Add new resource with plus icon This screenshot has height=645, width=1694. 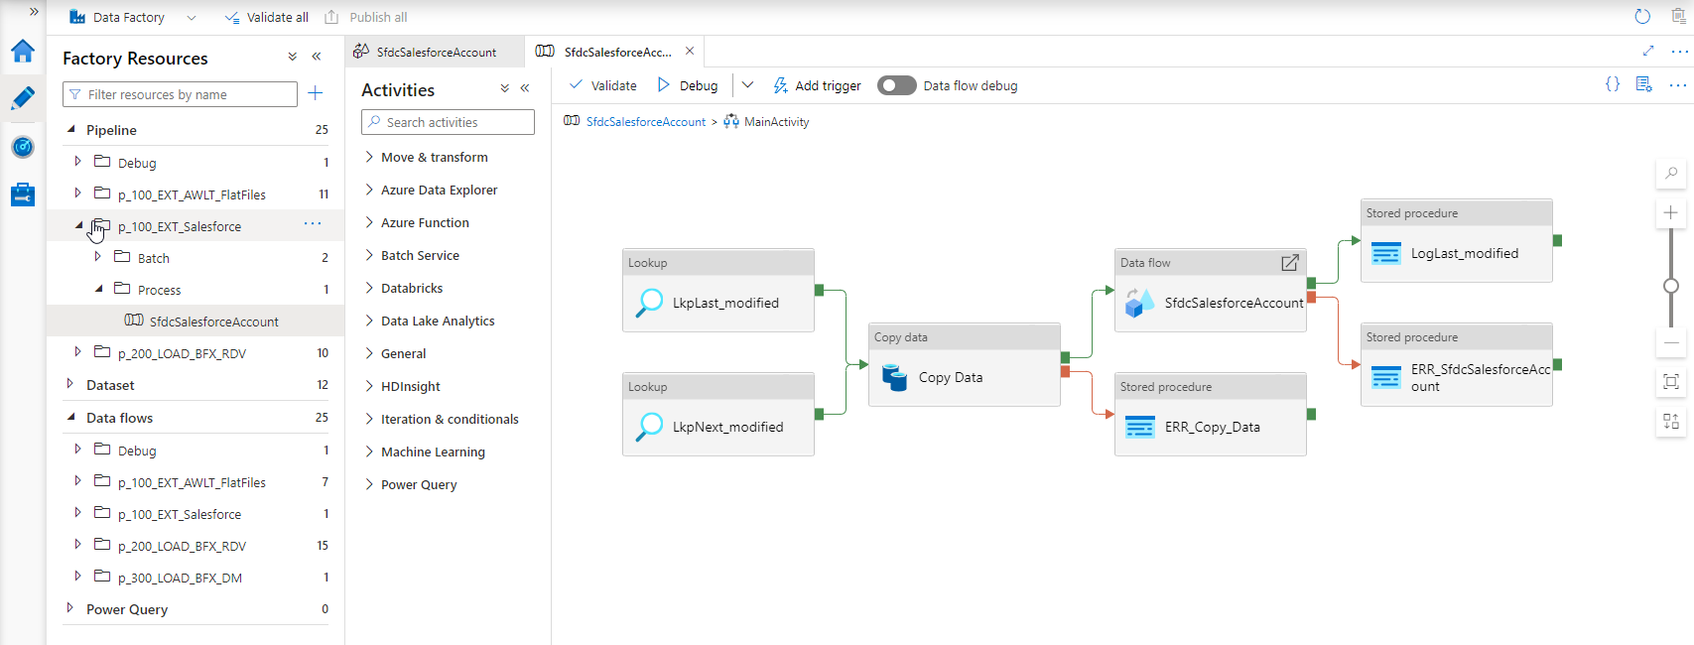coord(316,93)
